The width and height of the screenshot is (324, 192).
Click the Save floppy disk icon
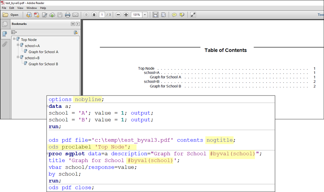coord(60,15)
